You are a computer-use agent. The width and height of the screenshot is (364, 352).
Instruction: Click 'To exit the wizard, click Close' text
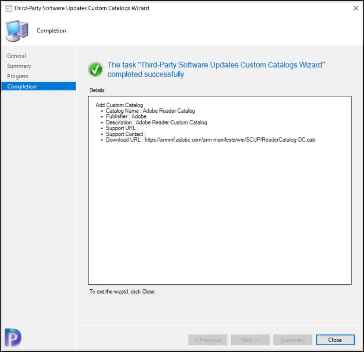click(123, 292)
